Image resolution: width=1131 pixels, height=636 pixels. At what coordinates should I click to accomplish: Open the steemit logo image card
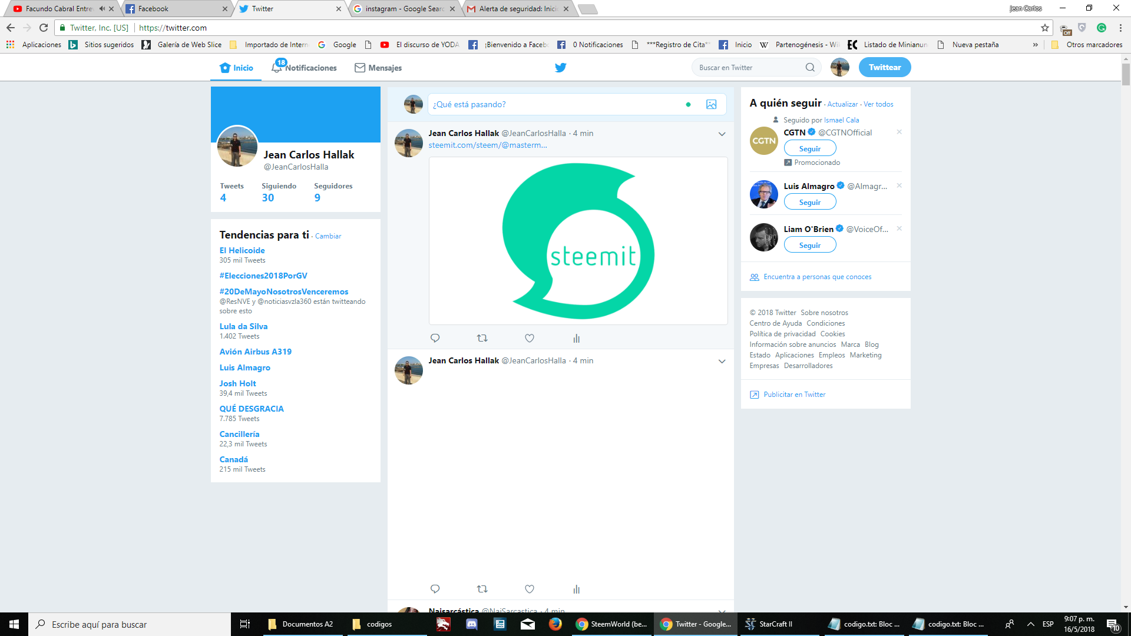click(578, 241)
